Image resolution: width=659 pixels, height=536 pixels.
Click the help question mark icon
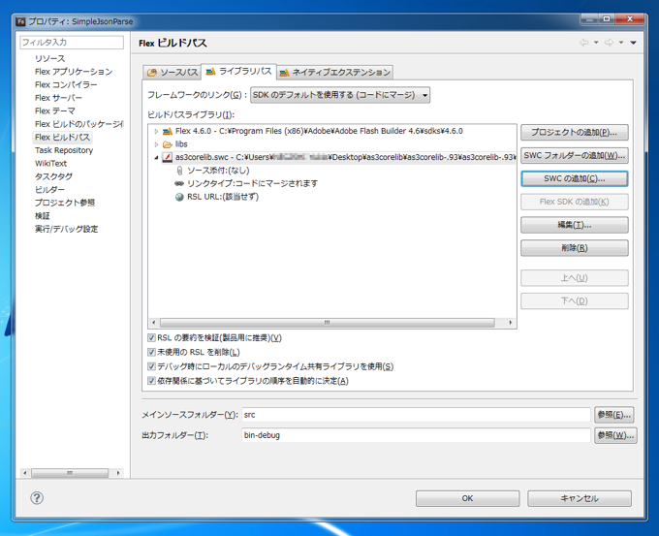[37, 498]
